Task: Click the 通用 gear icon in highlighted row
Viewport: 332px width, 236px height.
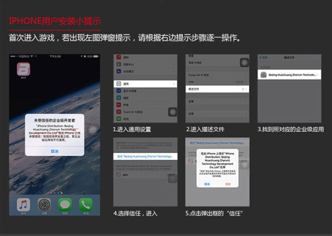Action: 119,84
